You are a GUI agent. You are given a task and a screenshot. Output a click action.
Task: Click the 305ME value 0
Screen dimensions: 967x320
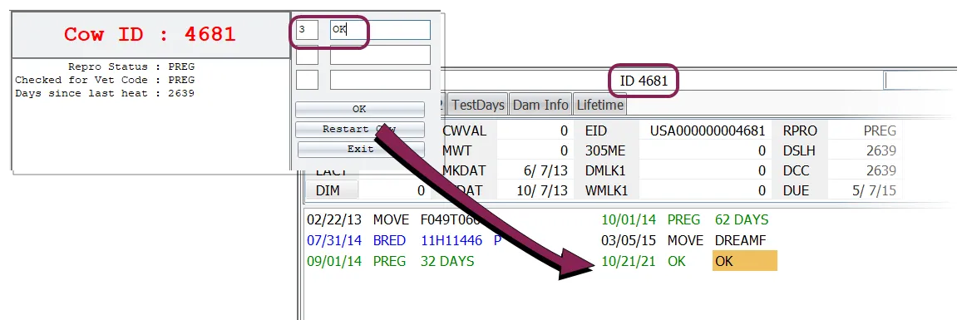pyautogui.click(x=762, y=150)
